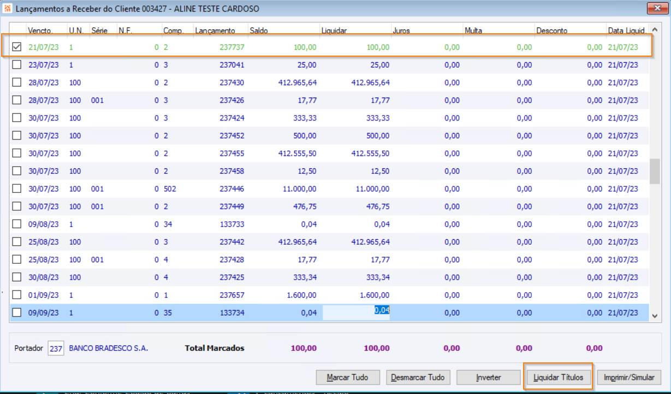Click the Liquidar cell editing 0,04

(x=356, y=312)
